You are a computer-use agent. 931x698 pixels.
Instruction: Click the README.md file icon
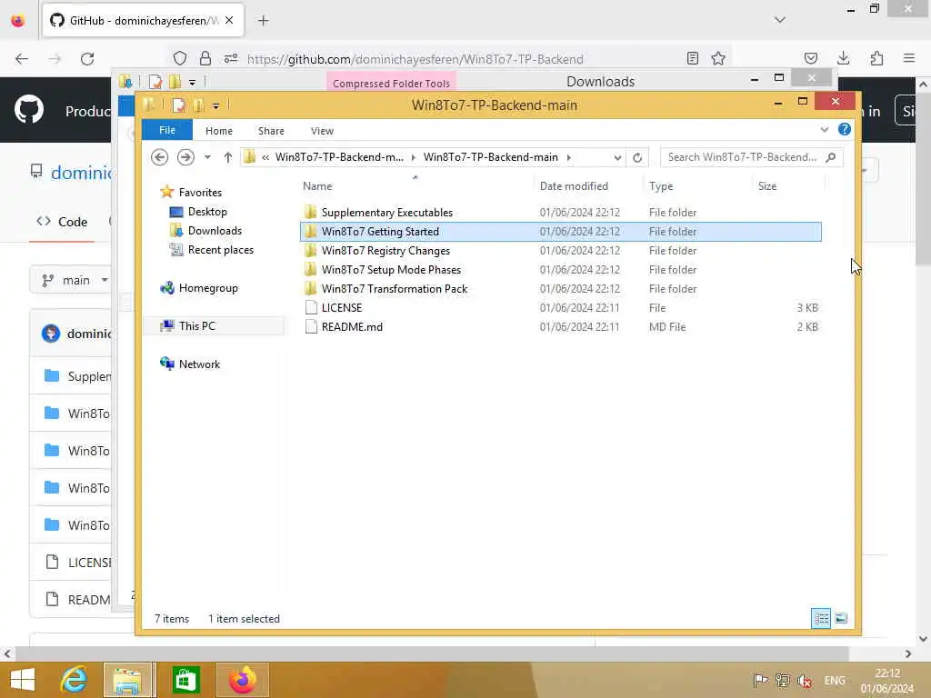coord(311,326)
